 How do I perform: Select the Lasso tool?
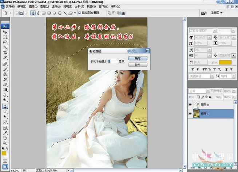coord(5,42)
